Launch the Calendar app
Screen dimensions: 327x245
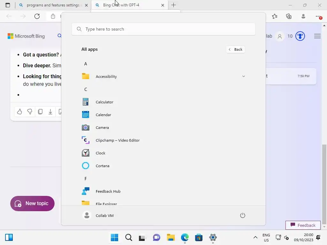[x=163, y=115]
